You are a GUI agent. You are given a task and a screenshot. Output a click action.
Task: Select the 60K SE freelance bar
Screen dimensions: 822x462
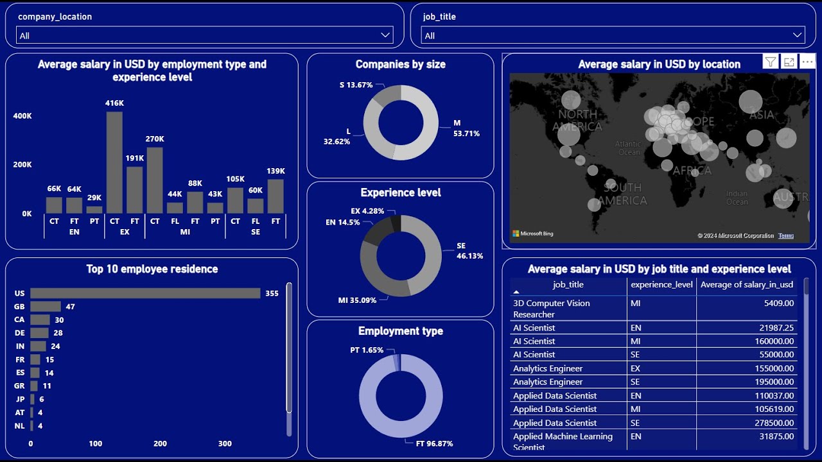256,206
